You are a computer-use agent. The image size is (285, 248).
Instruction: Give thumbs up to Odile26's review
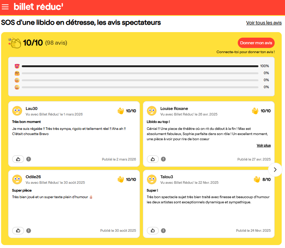pos(18,230)
